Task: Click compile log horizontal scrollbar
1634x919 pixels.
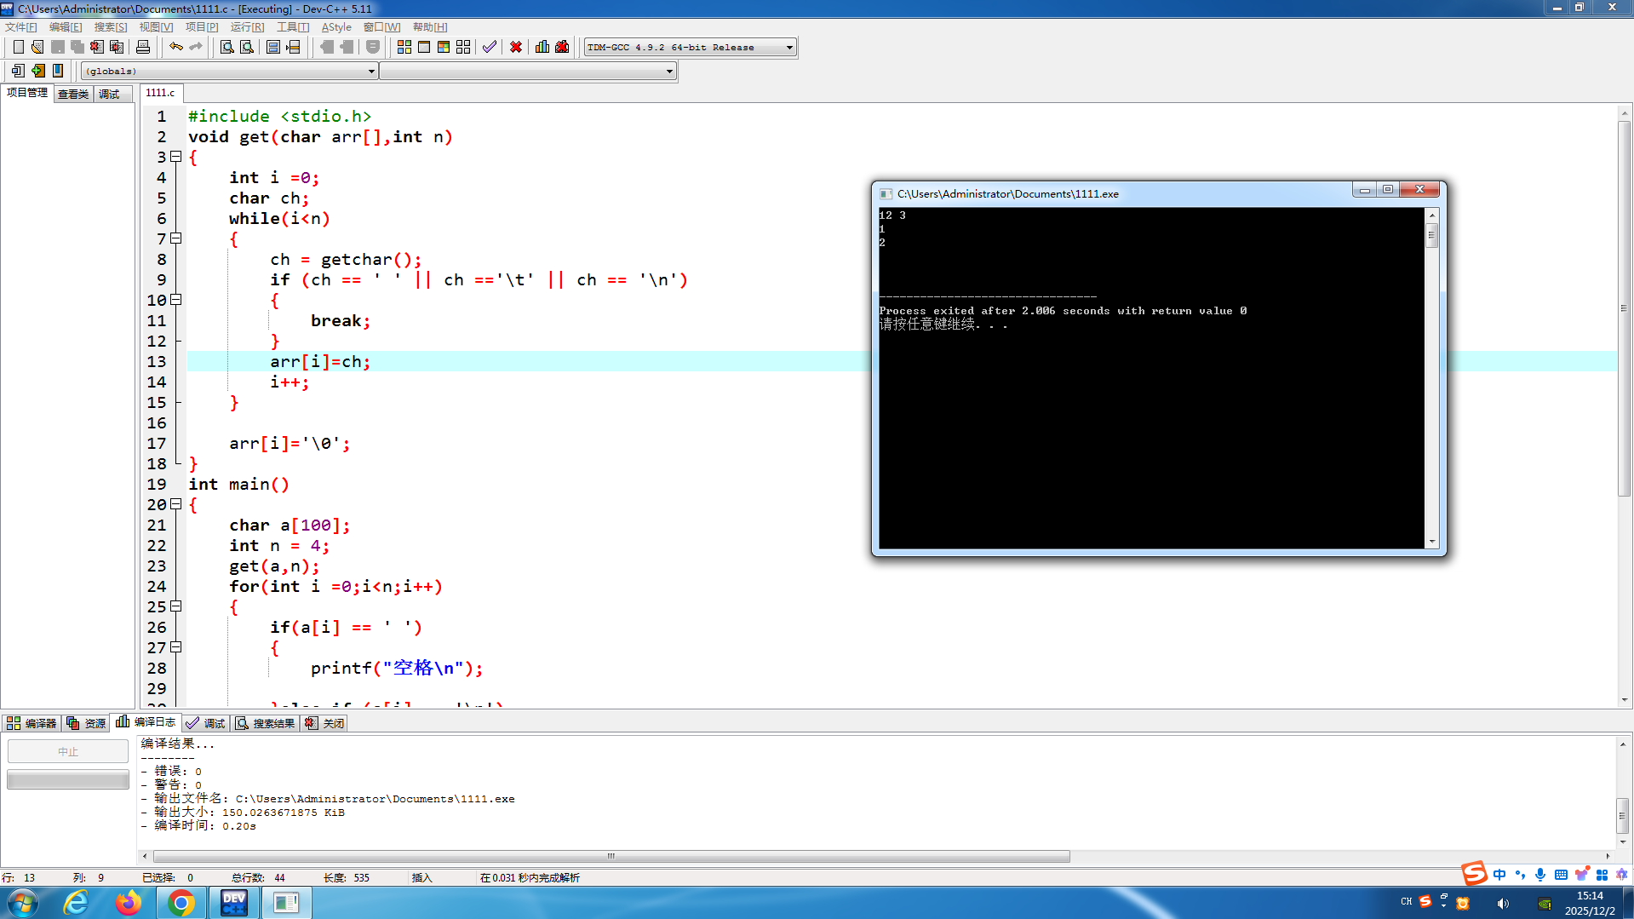Action: (x=611, y=856)
